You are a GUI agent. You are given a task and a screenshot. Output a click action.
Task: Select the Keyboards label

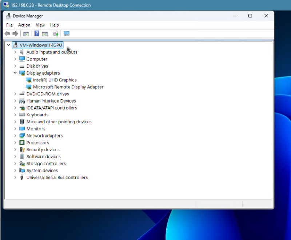(x=37, y=115)
